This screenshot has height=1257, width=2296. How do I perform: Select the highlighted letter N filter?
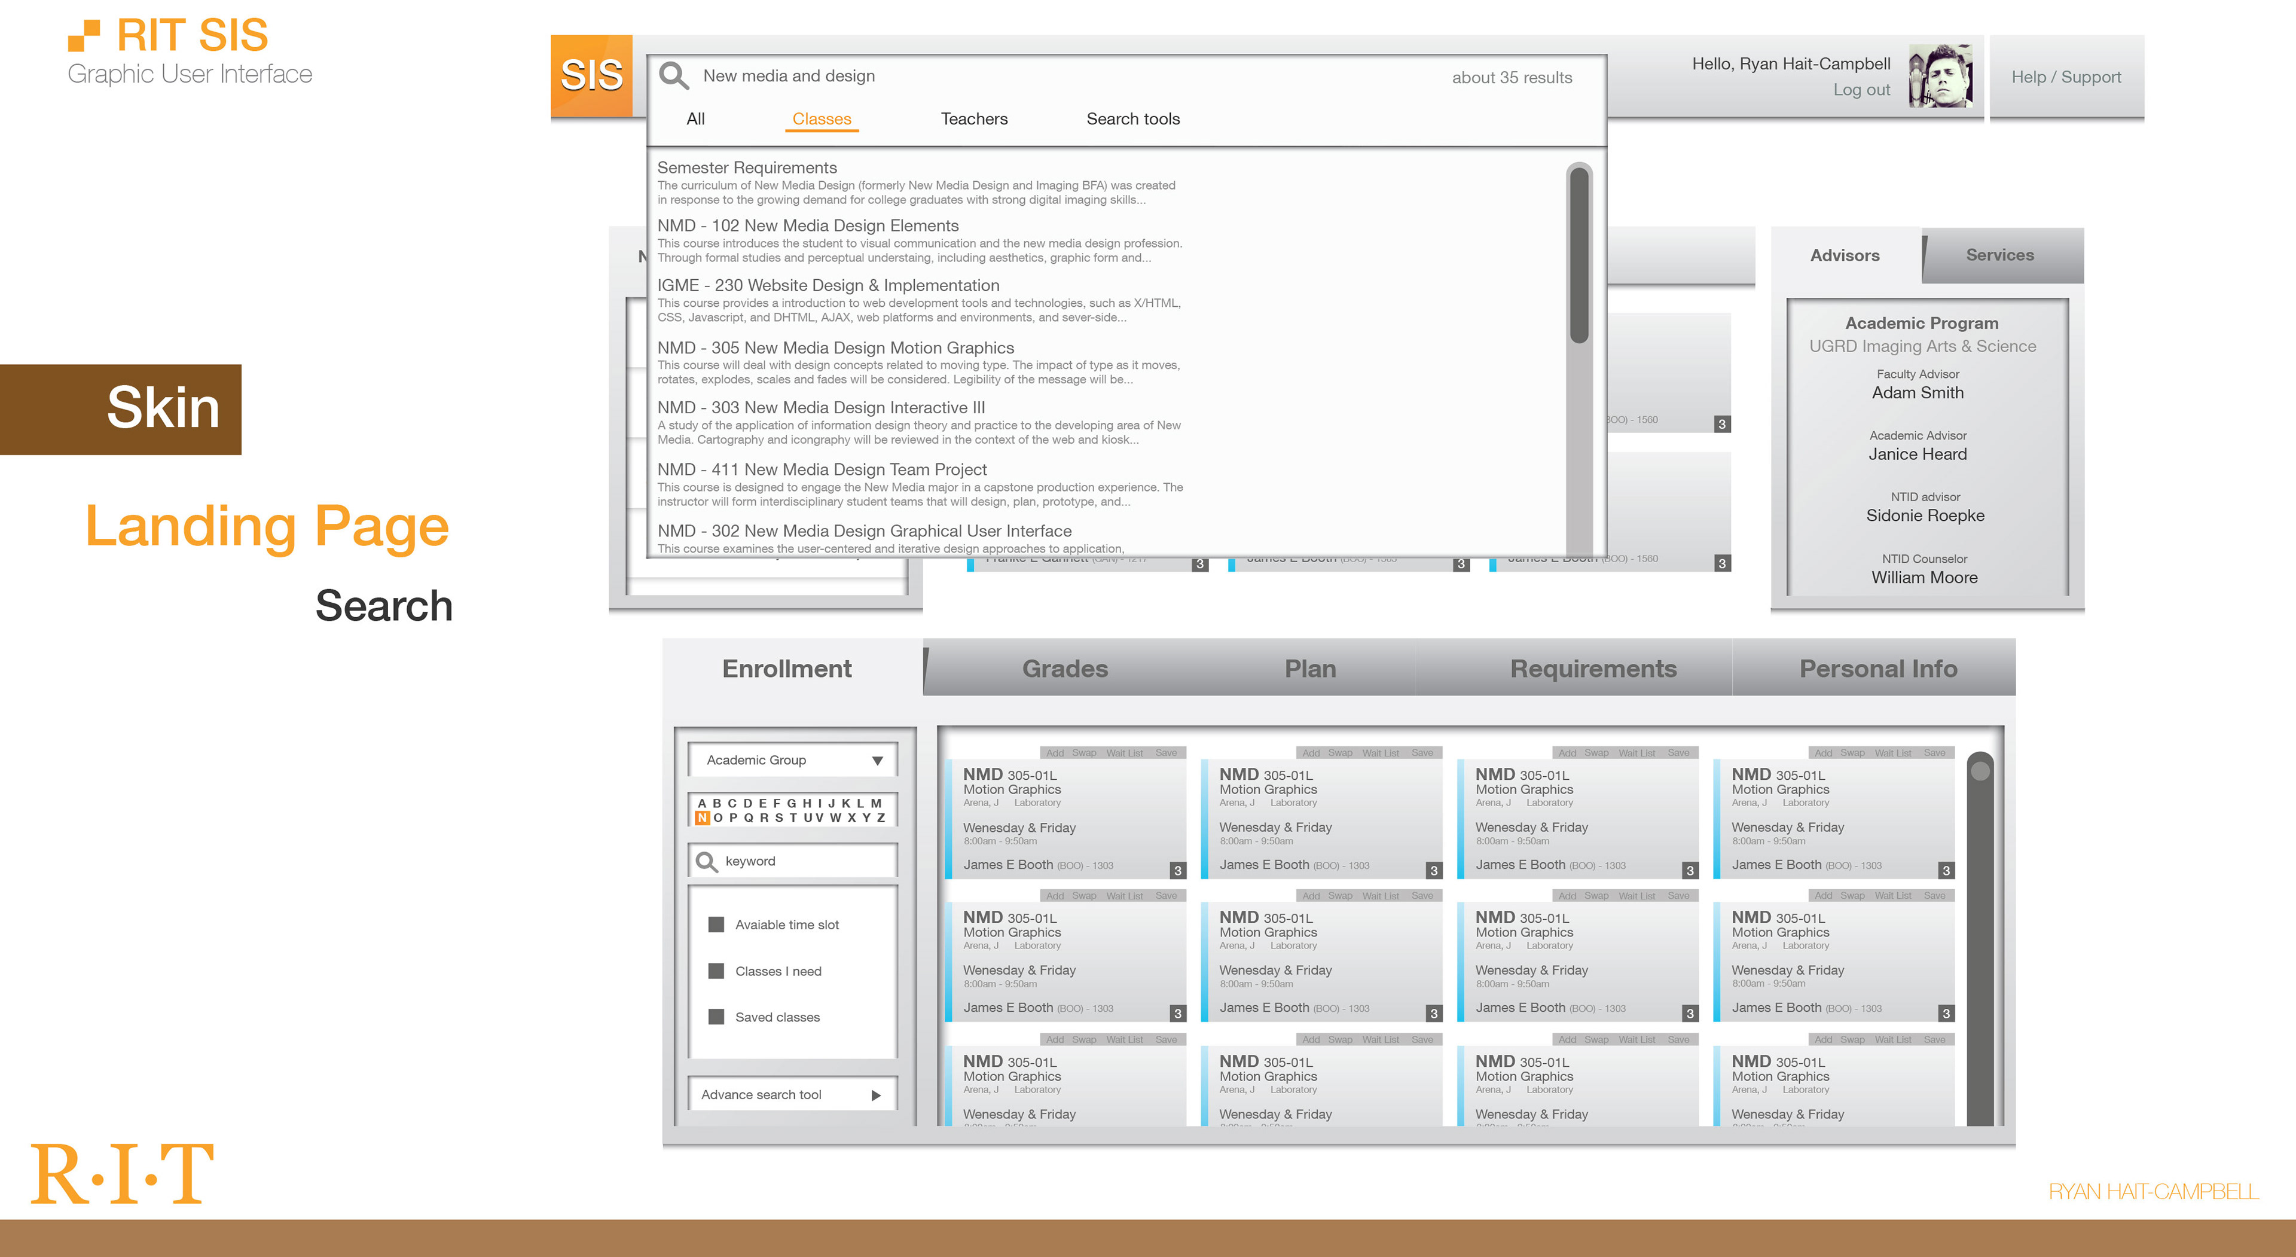tap(703, 817)
